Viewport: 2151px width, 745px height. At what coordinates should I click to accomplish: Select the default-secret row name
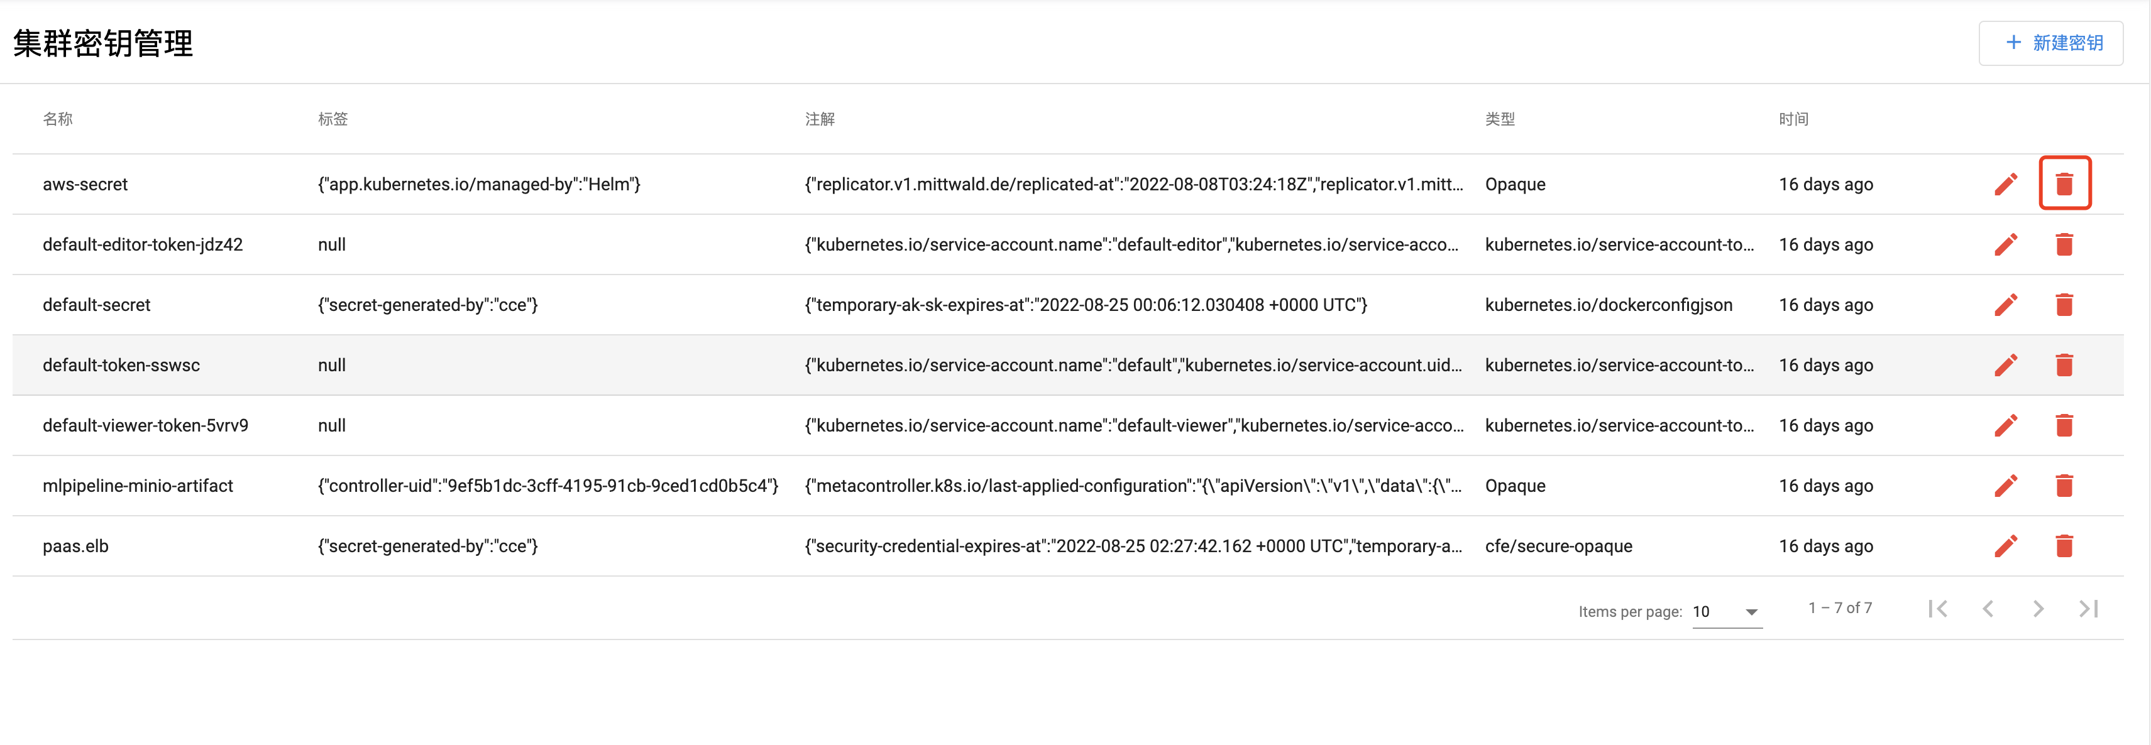pyautogui.click(x=96, y=305)
